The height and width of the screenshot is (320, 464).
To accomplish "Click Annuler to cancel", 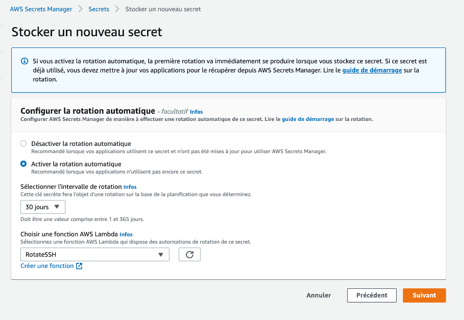I will (x=319, y=295).
